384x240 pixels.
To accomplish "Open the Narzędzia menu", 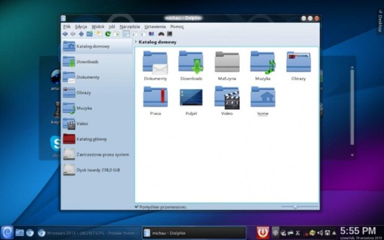I will click(x=130, y=27).
